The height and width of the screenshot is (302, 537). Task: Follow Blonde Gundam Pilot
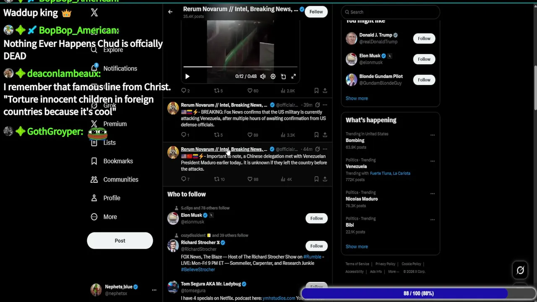[x=424, y=80]
